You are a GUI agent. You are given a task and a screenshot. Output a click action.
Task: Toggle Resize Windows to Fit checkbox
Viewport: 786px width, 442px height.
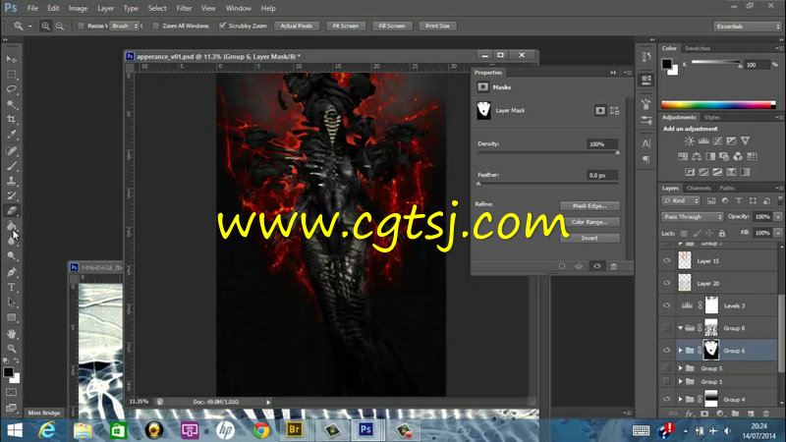point(81,27)
